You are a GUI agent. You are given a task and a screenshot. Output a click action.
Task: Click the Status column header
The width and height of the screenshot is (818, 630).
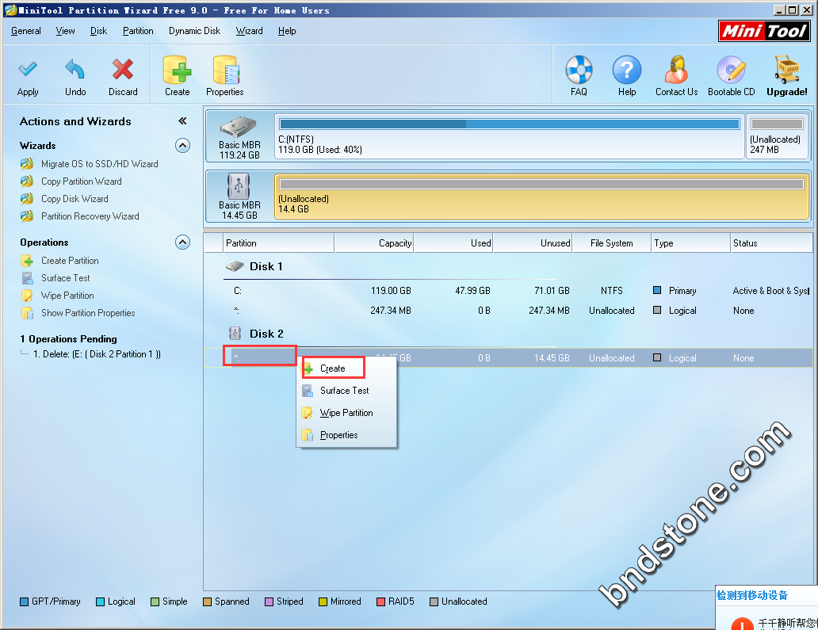click(771, 243)
